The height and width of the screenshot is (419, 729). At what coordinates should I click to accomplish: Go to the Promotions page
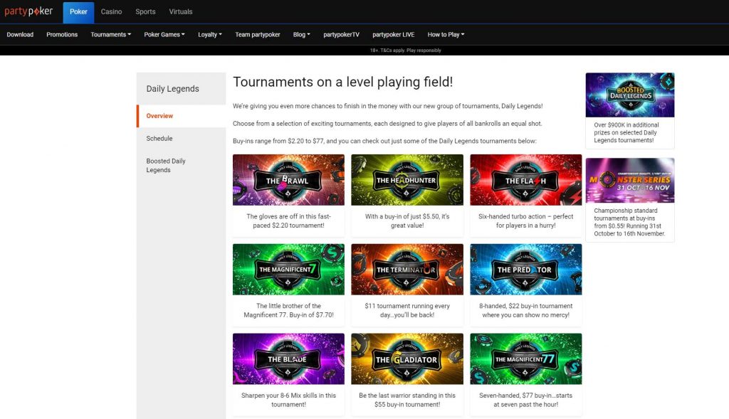[62, 34]
